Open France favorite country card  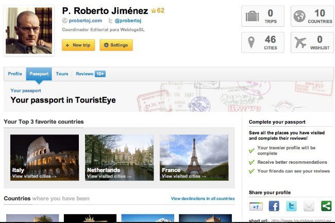pos(194,158)
